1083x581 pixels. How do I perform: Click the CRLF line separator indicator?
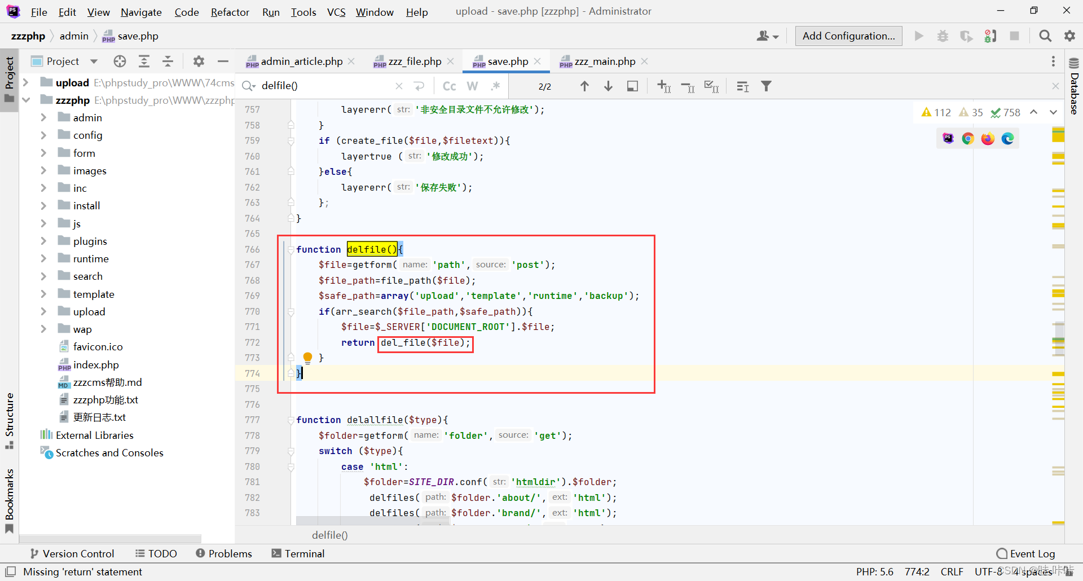(x=952, y=571)
